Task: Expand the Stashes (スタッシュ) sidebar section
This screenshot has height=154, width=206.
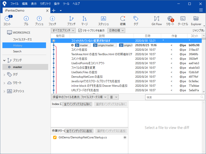Action: (4, 91)
